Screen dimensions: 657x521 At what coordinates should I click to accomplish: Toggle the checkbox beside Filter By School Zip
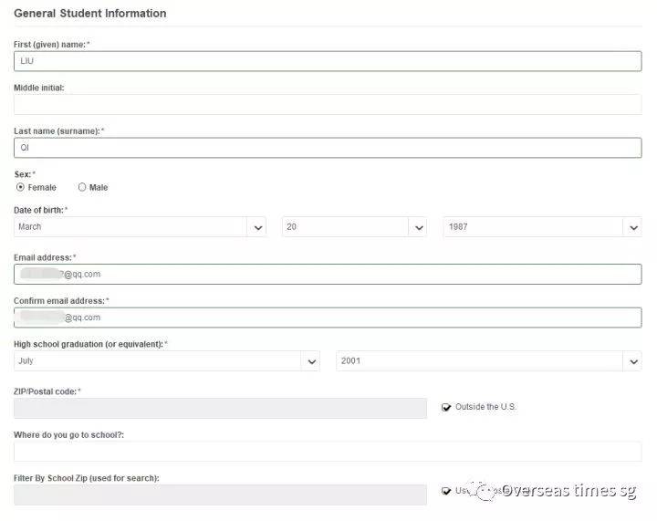click(x=446, y=491)
